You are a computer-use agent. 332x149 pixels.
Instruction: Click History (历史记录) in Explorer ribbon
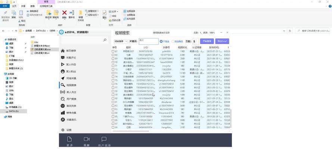coord(115,20)
